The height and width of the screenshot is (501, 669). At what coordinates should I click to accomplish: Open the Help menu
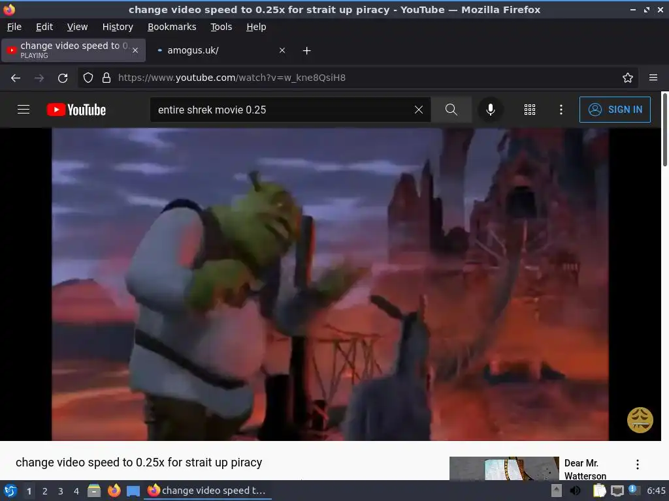[x=256, y=27]
